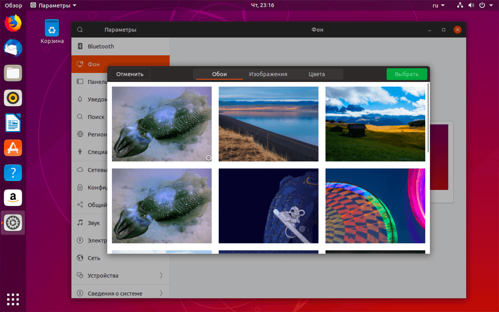Open Thunderbird mail from the dock
Screen dimensions: 499x312
(13, 48)
